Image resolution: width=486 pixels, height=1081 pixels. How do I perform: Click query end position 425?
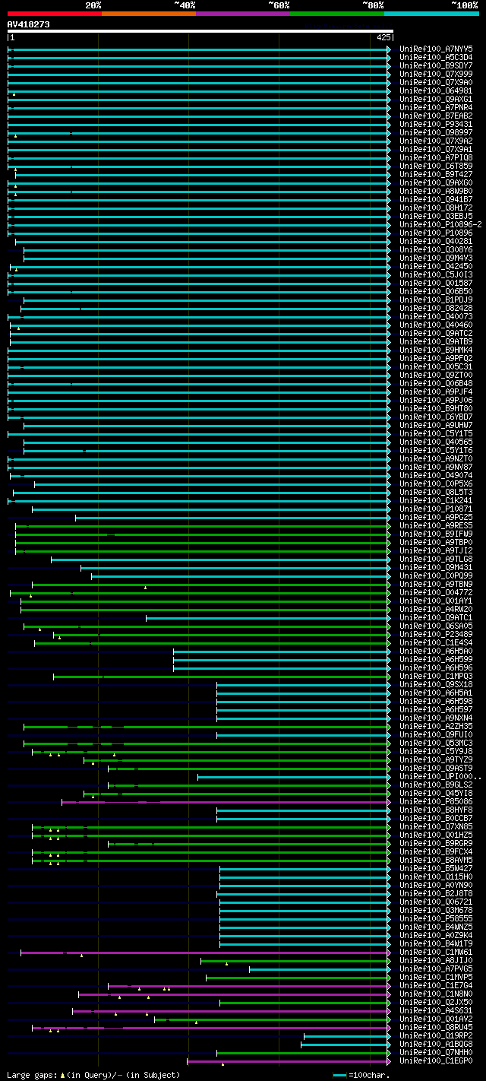tap(383, 37)
